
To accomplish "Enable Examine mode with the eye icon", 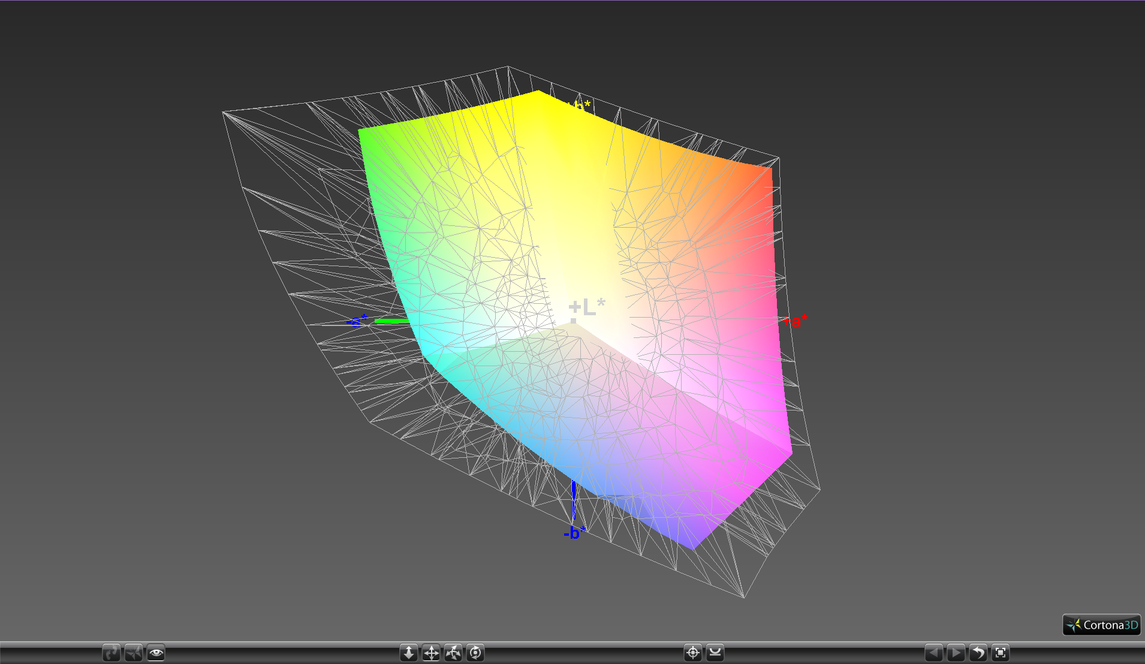I will [156, 653].
